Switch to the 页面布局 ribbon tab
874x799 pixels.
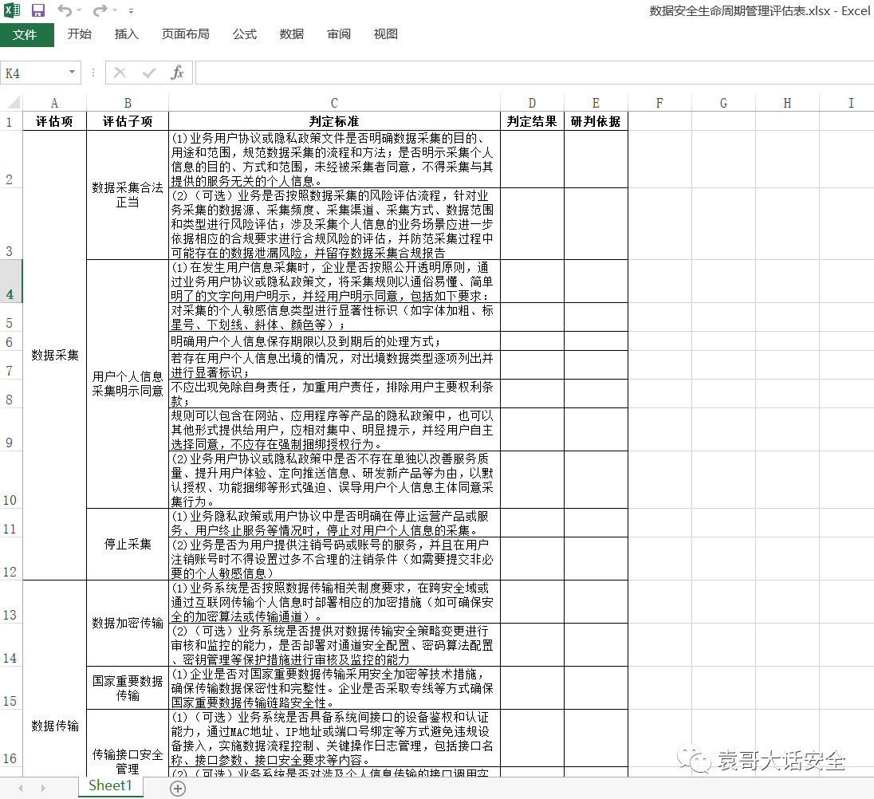coord(185,34)
